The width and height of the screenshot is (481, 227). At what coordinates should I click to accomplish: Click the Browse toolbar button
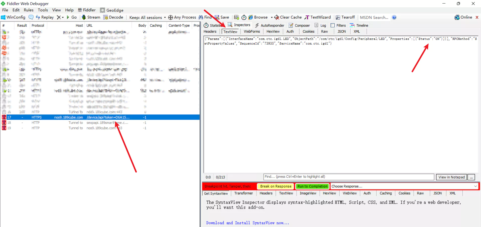(x=258, y=17)
